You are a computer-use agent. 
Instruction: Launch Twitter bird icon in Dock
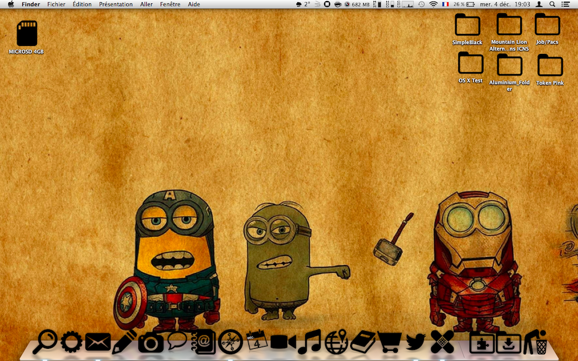click(x=416, y=341)
